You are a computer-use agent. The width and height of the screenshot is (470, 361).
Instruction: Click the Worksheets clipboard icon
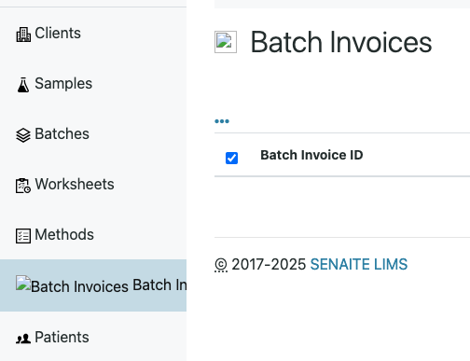tap(23, 186)
